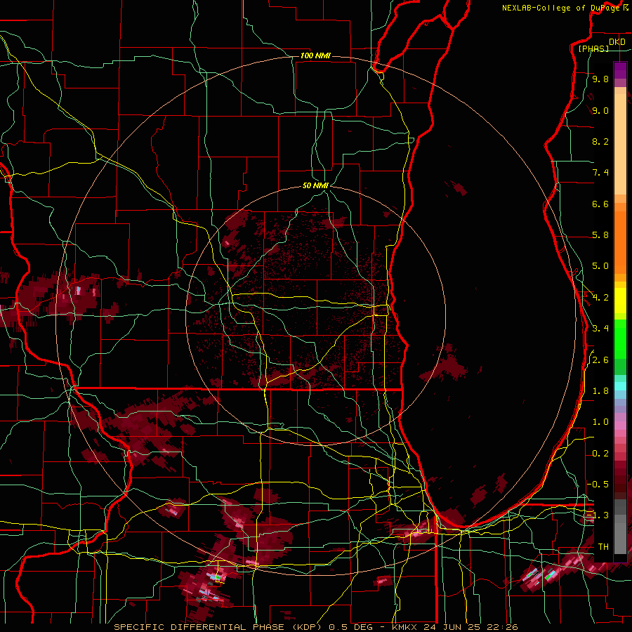632x632 pixels.
Task: Select the 9.8 value on the color scale
Action: [600, 79]
